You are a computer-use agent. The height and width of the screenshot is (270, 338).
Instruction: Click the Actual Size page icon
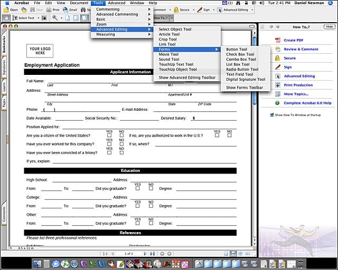(x=68, y=18)
